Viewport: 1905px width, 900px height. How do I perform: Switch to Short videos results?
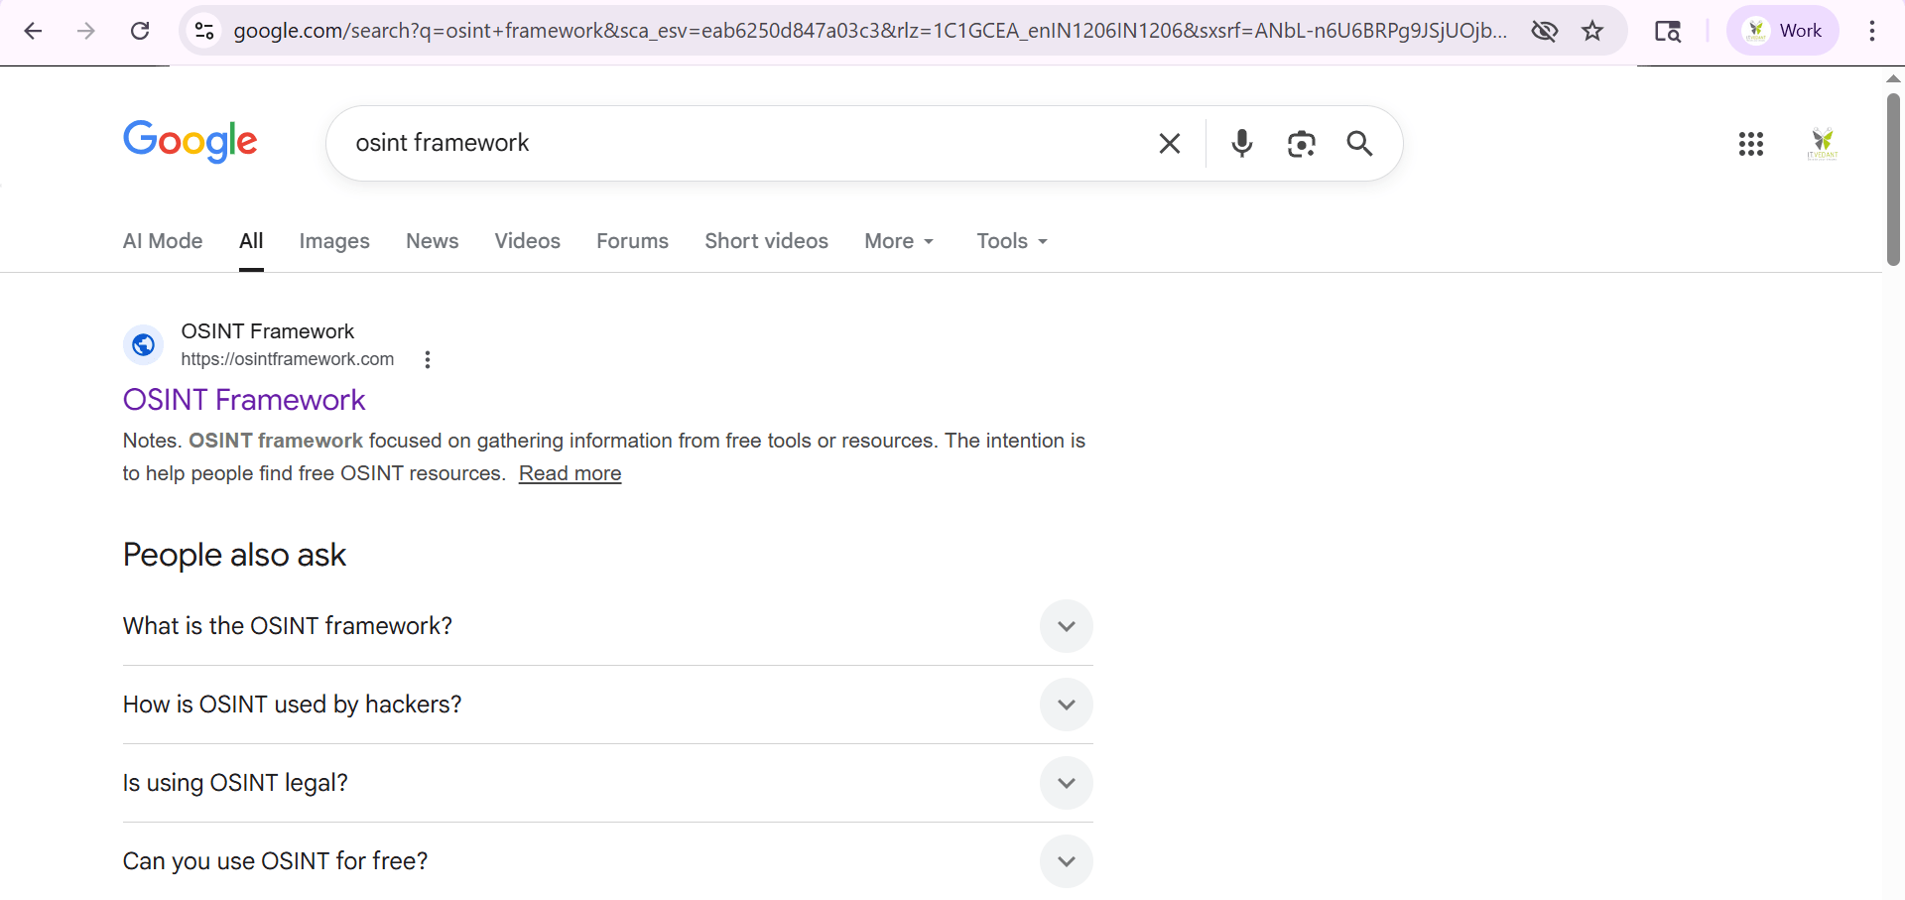(x=767, y=241)
